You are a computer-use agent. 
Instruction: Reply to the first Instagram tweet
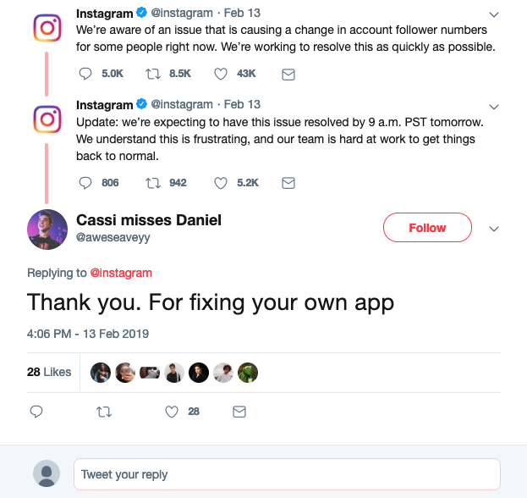click(85, 74)
